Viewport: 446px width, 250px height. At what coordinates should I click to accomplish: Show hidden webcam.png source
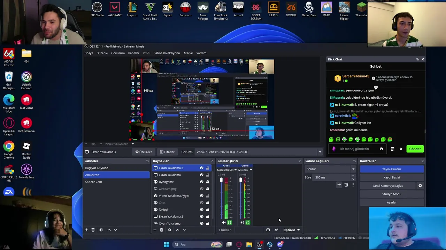point(201,189)
